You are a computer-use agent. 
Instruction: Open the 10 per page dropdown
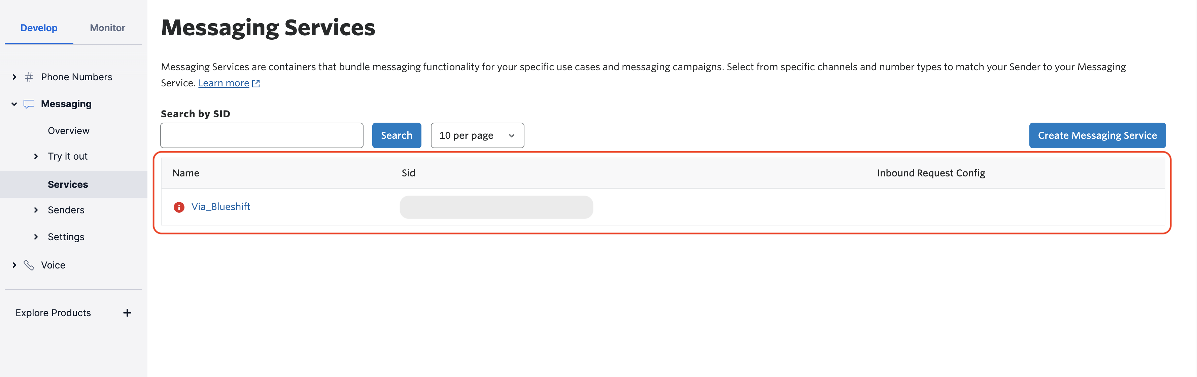(477, 135)
